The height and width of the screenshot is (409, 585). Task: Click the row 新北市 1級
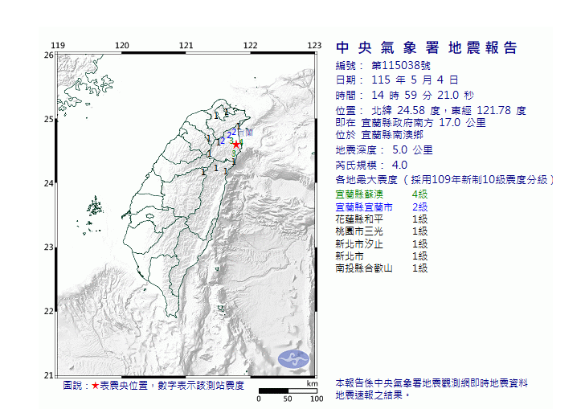pyautogui.click(x=381, y=256)
